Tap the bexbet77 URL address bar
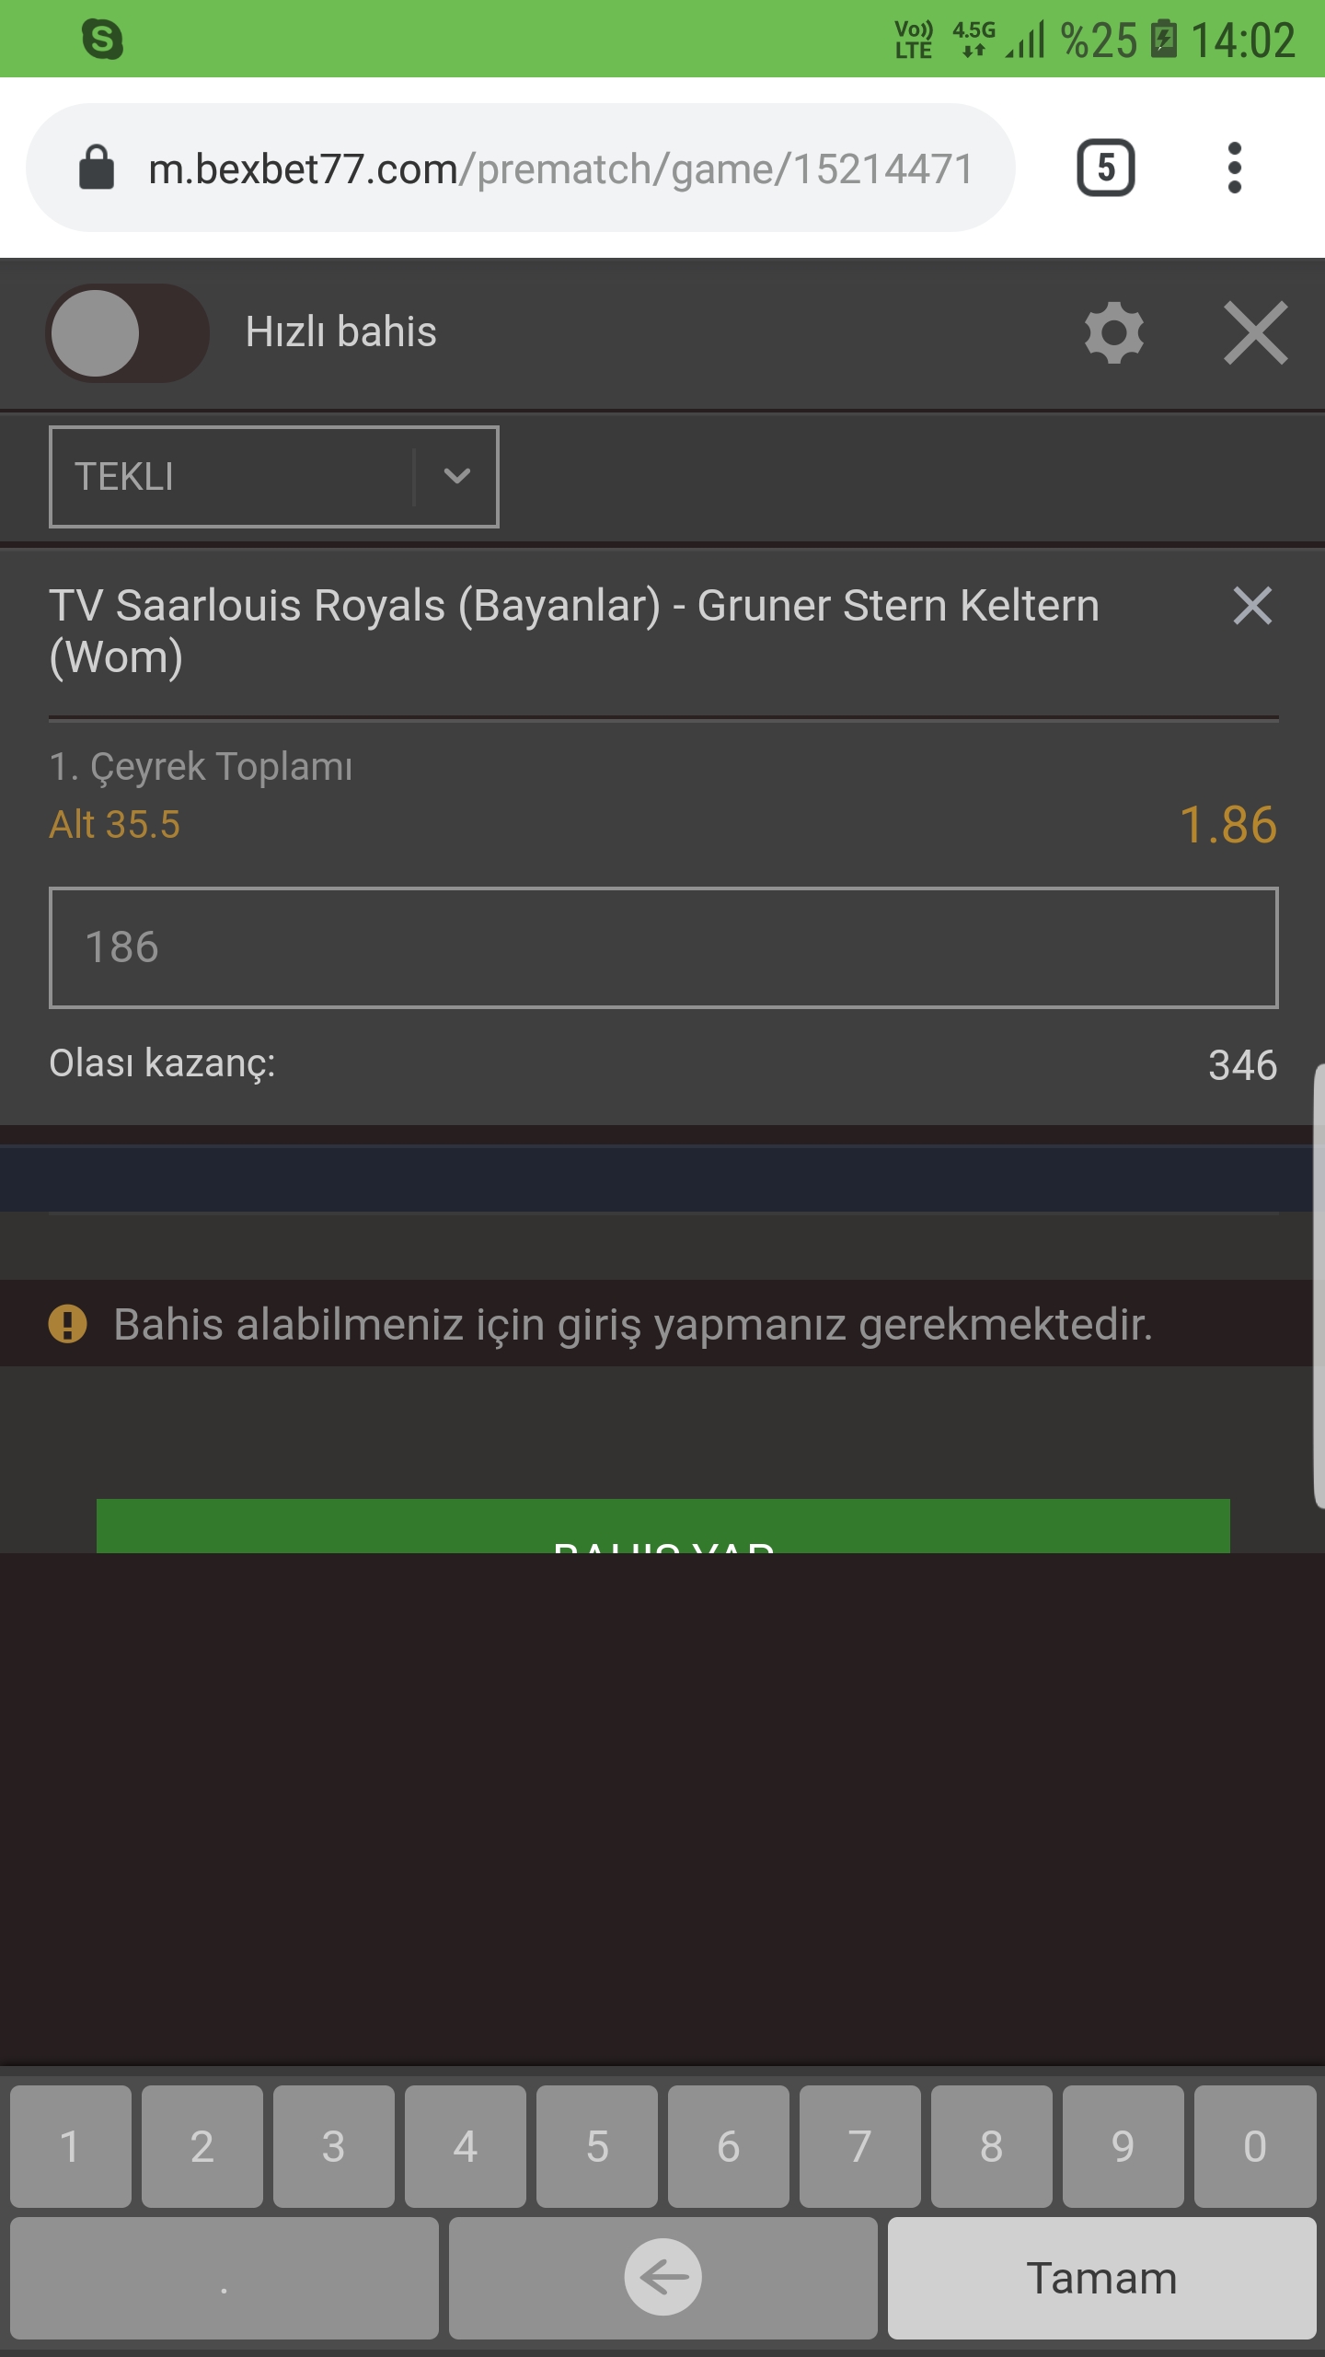 [x=520, y=168]
